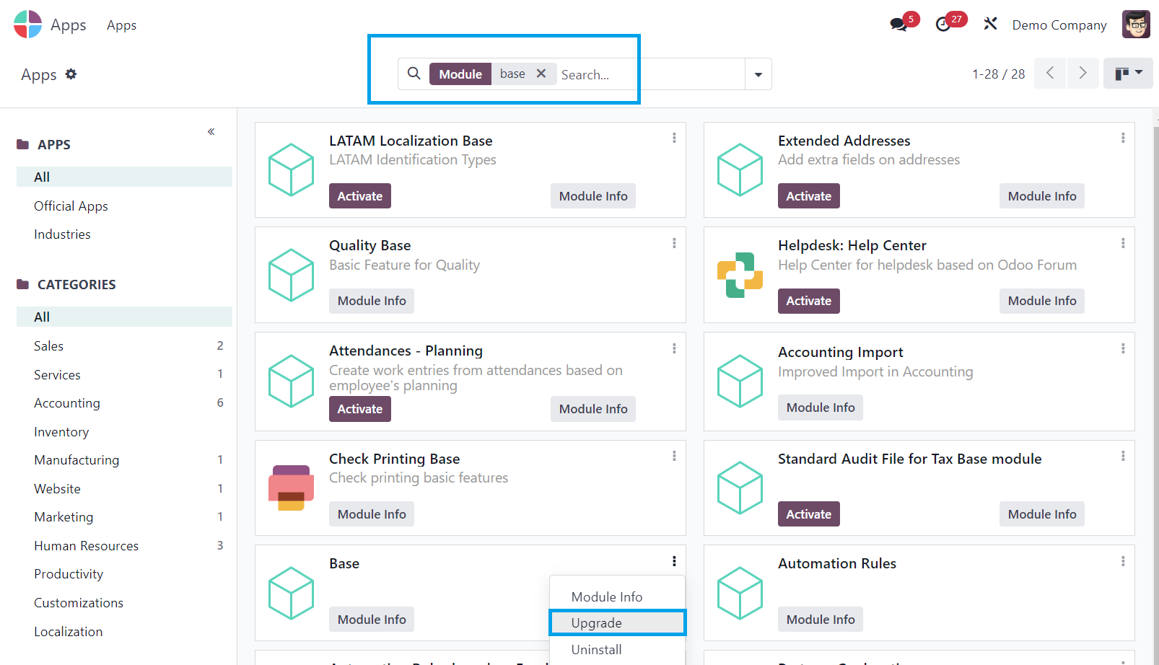Open kebab menu on LATAM Localization Base card
1159x665 pixels.
point(674,138)
